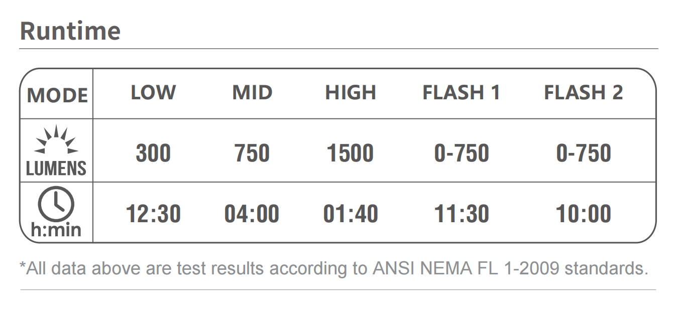The image size is (681, 323).
Task: Select the LOW mode column header
Action: coord(153,93)
